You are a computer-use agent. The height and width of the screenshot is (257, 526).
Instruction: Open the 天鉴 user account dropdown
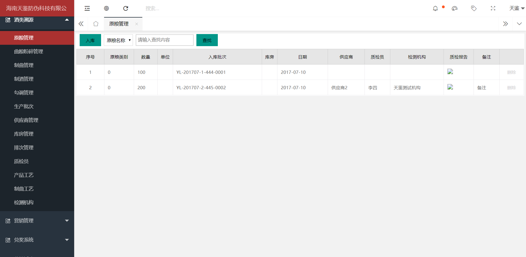pos(516,9)
